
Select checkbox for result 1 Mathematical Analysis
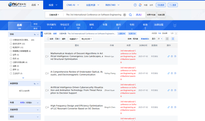[46, 57]
